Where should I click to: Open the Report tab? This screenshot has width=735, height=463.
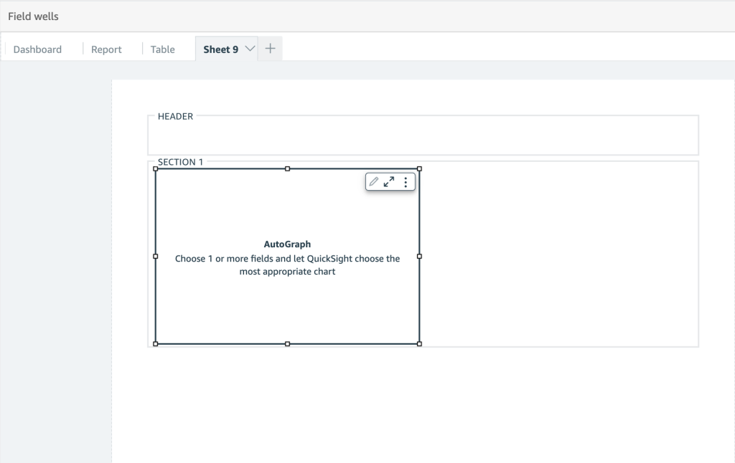106,49
